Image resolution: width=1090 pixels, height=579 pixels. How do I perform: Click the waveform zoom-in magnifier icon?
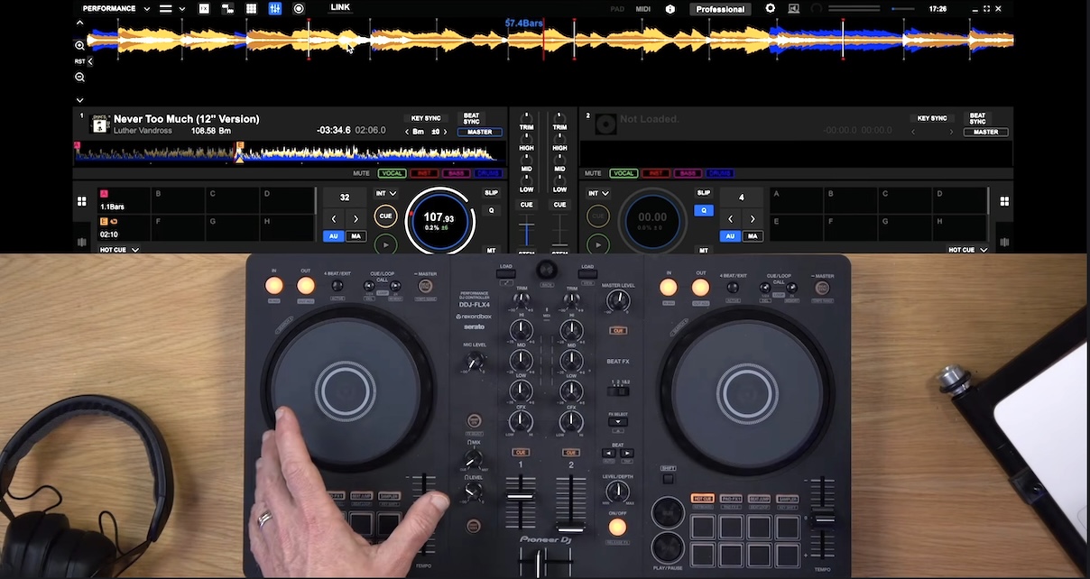[79, 45]
